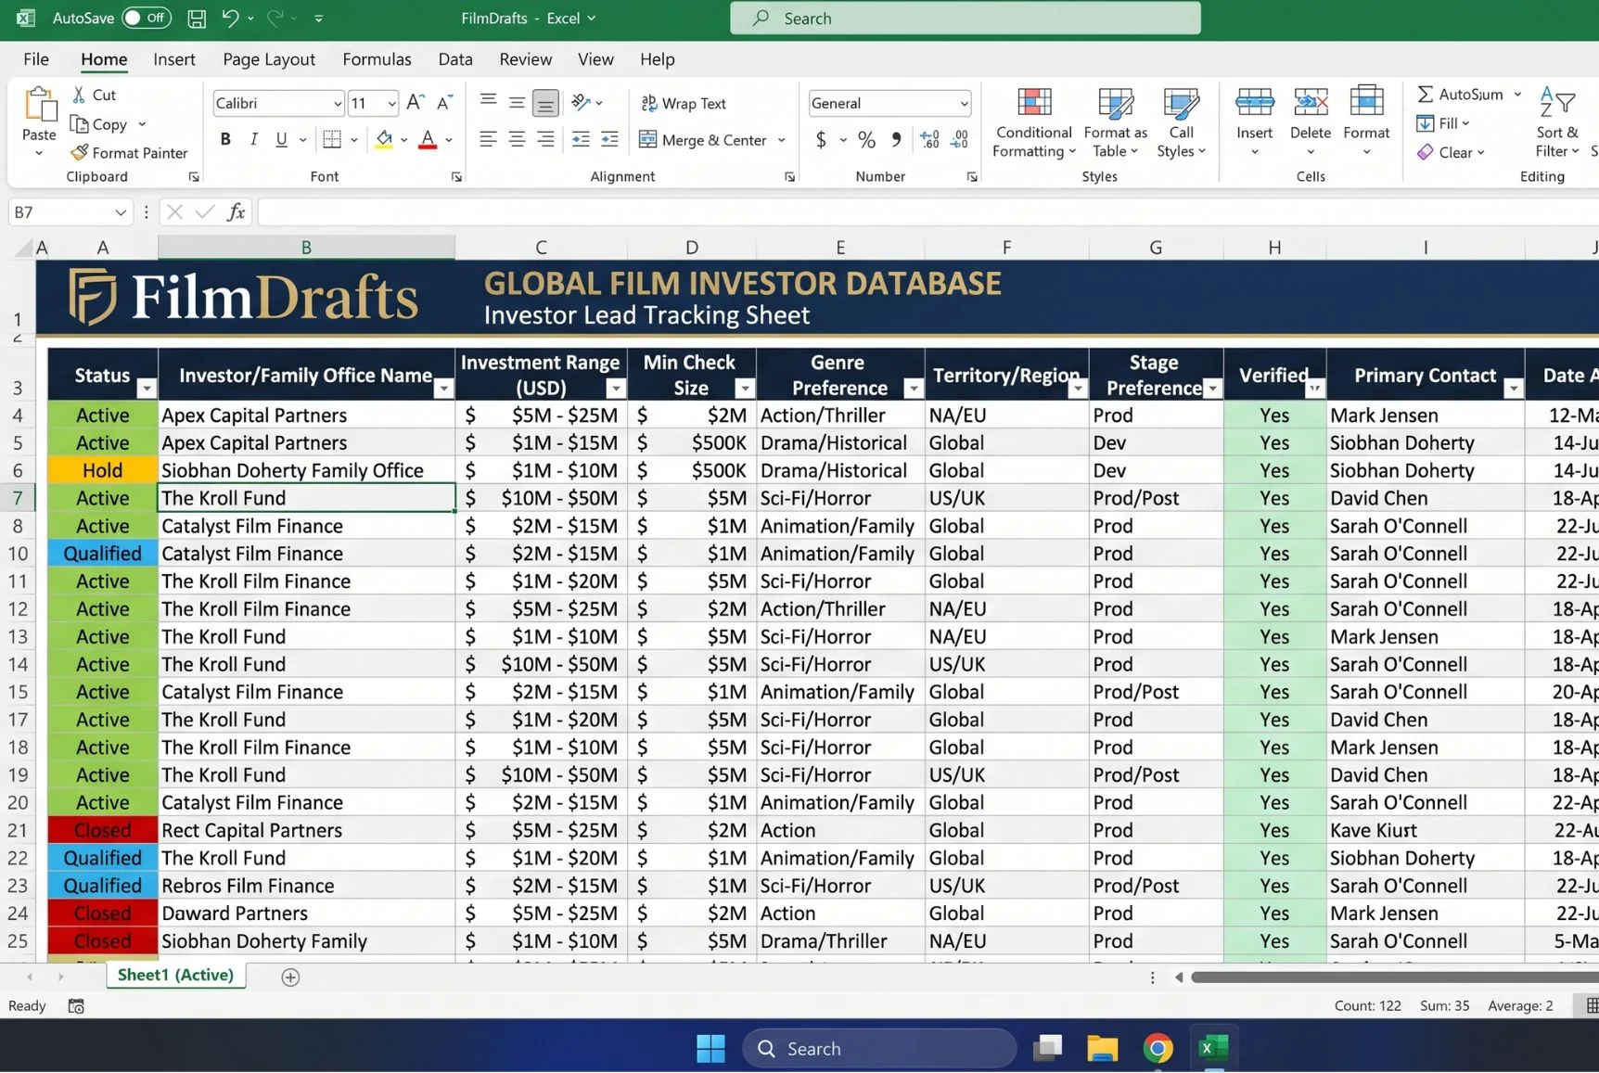Open Windows Start menu
Image resolution: width=1599 pixels, height=1073 pixels.
coord(710,1048)
